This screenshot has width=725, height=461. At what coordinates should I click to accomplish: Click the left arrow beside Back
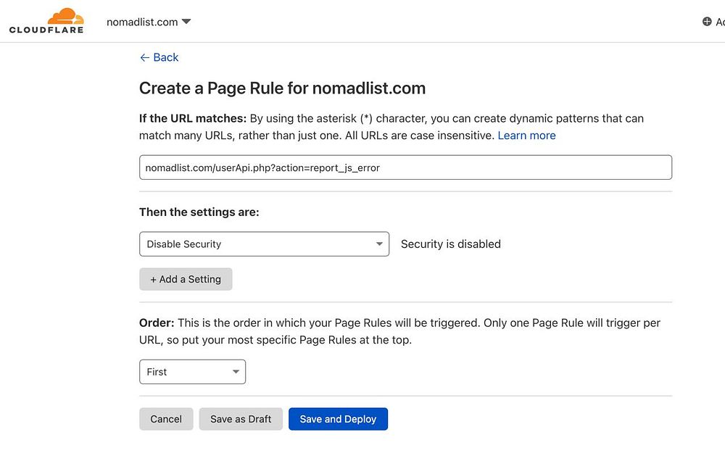point(144,57)
